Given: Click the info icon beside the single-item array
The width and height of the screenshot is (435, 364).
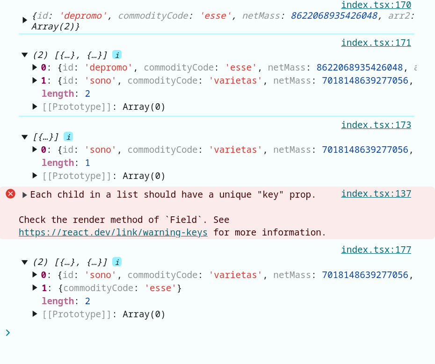Looking at the screenshot, I should [x=68, y=136].
